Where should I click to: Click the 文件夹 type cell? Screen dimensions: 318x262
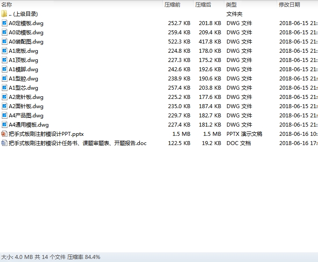[234, 14]
